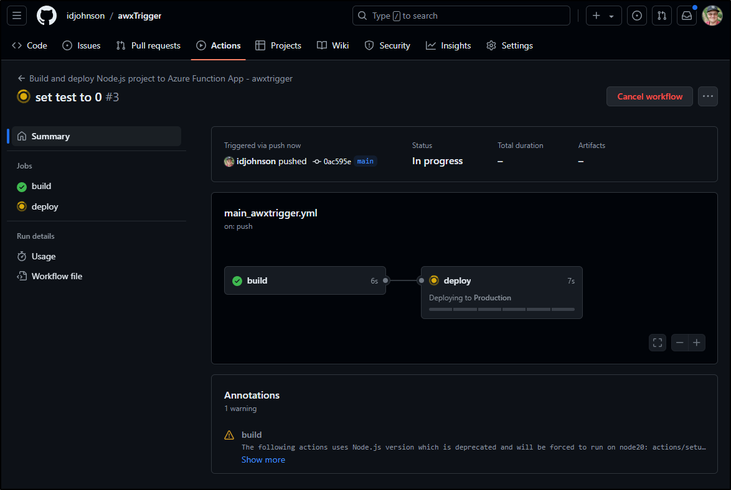Click the back arrow to workflow runs
The width and height of the screenshot is (731, 490).
point(21,78)
